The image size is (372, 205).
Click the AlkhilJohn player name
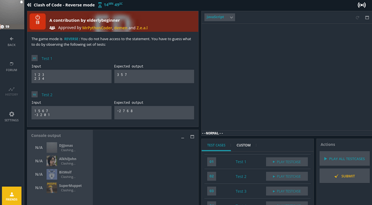67,159
